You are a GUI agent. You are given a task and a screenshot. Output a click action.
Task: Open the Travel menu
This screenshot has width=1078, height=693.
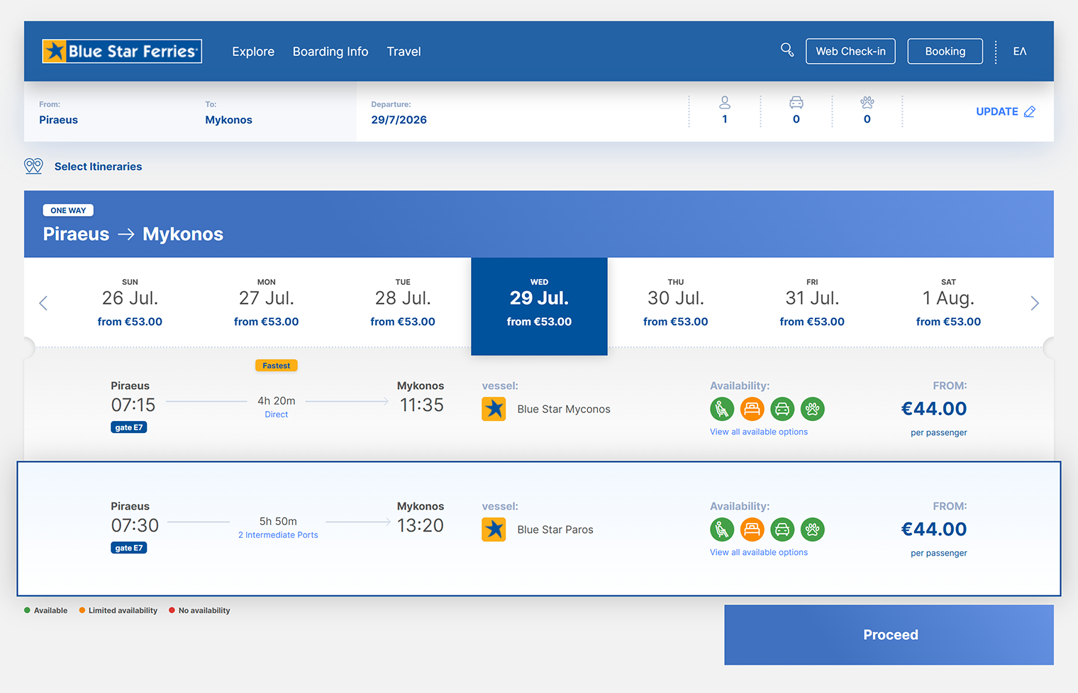point(404,52)
